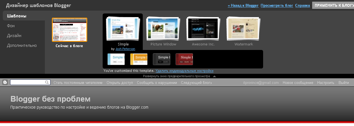Open the Фон section
354x126 pixels.
pyautogui.click(x=11, y=26)
